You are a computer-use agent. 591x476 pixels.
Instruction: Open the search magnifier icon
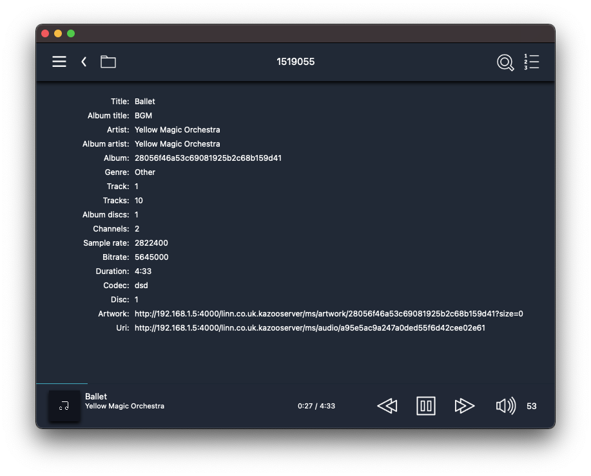(x=505, y=62)
